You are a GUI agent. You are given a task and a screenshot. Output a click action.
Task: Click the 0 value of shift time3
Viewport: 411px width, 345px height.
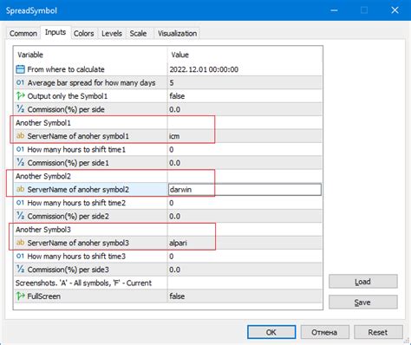tap(172, 257)
